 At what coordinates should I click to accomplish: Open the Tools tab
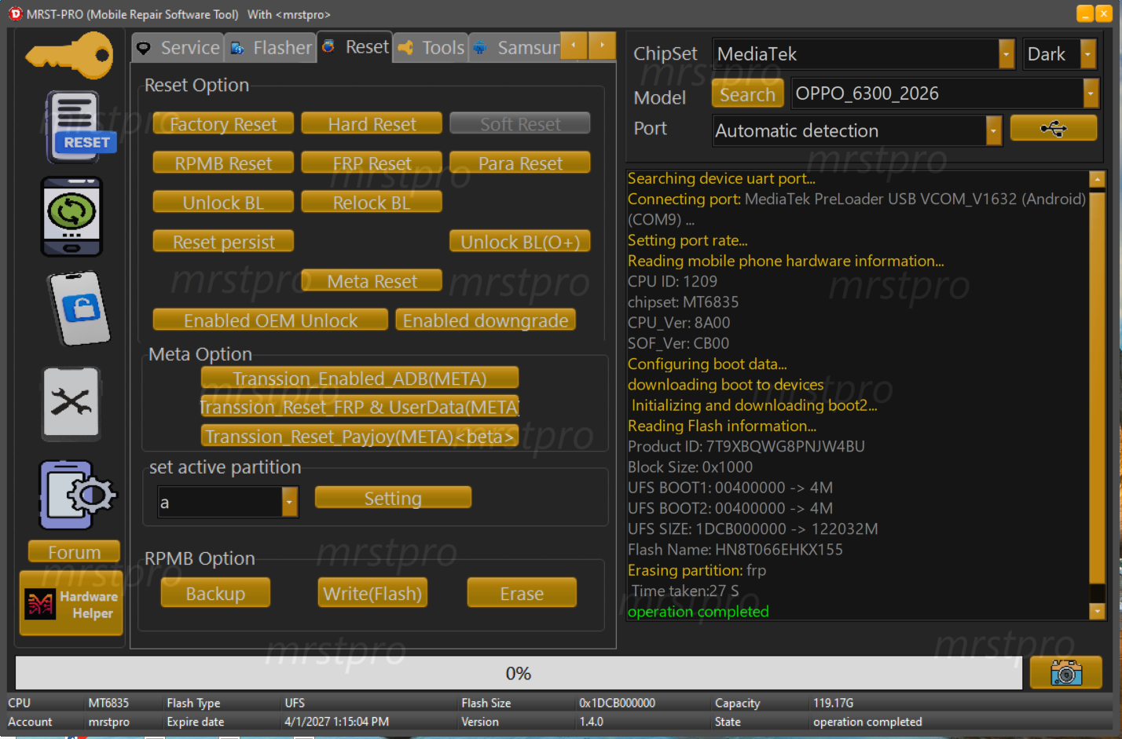(x=431, y=48)
